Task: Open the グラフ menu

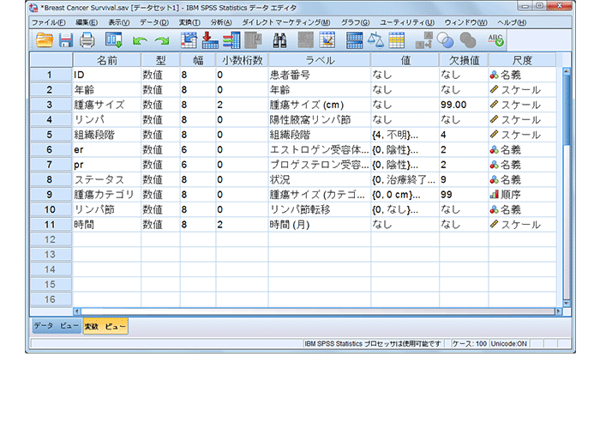Action: 355,22
